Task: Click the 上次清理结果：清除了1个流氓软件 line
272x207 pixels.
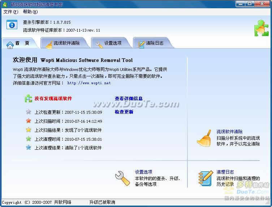Action: (x=68, y=148)
